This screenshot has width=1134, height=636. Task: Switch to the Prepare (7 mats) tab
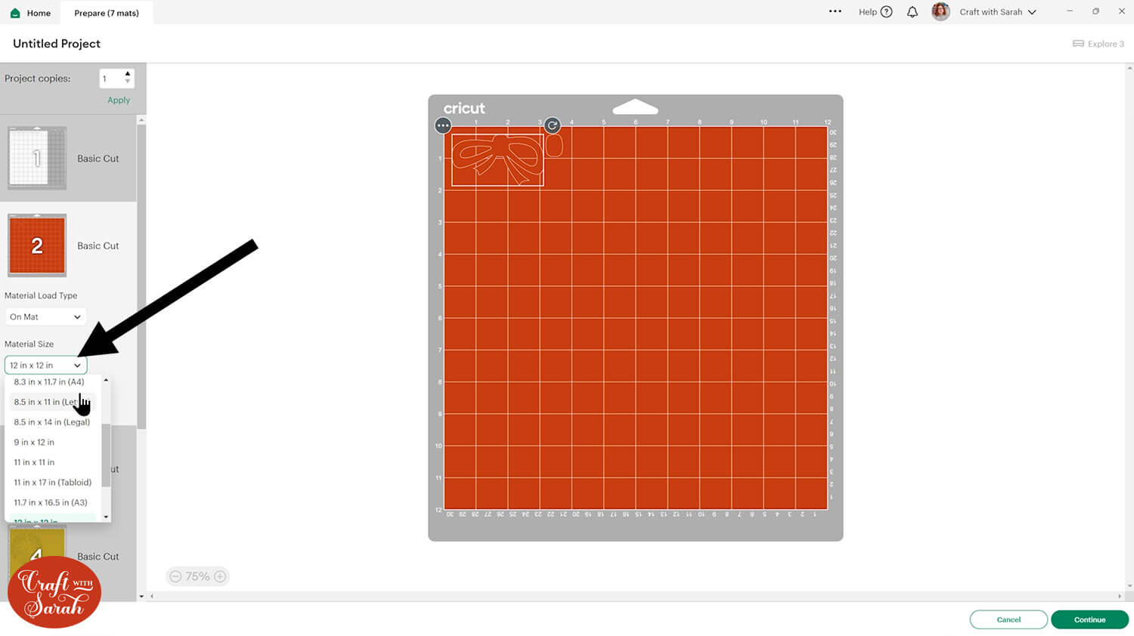[107, 13]
